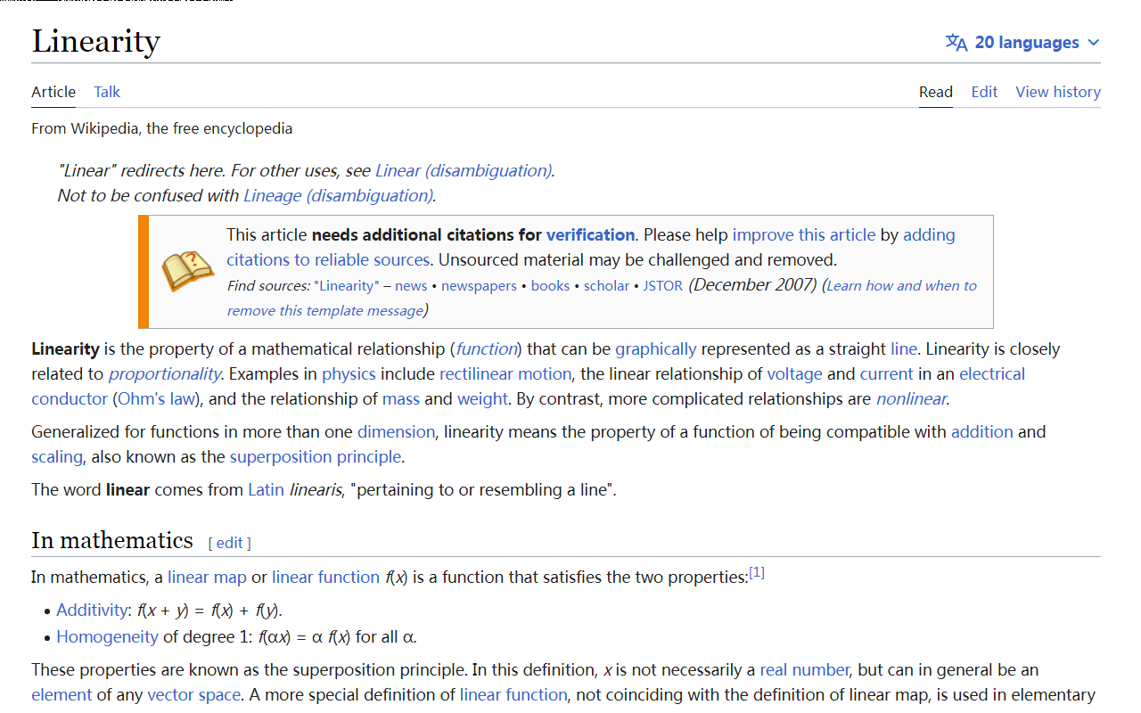1141x713 pixels.
Task: Click the In mathematics section heading
Action: pos(112,540)
